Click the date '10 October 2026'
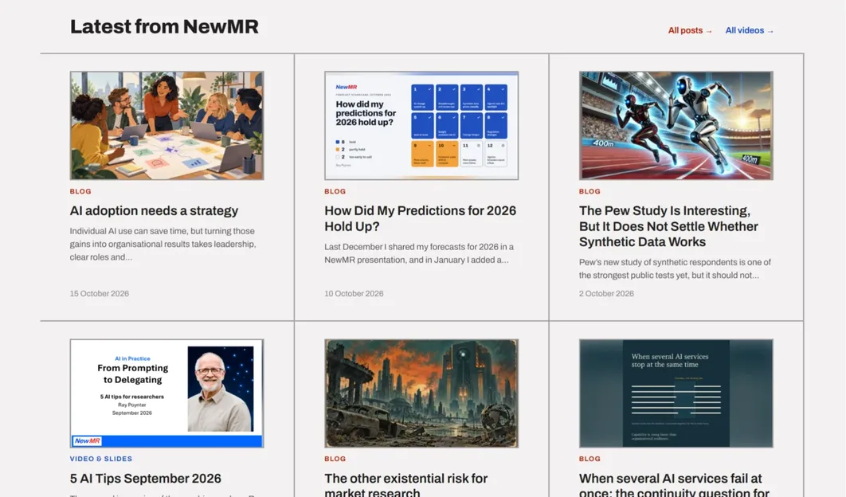The width and height of the screenshot is (846, 497). pos(354,294)
